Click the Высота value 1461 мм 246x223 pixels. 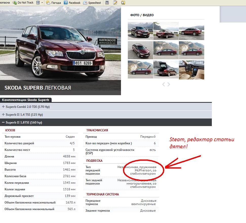coord(69,170)
